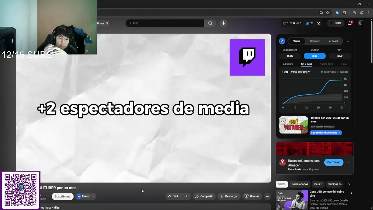Click the vidIQ logo in the stats panel
This screenshot has width=373, height=210.
click(x=282, y=41)
